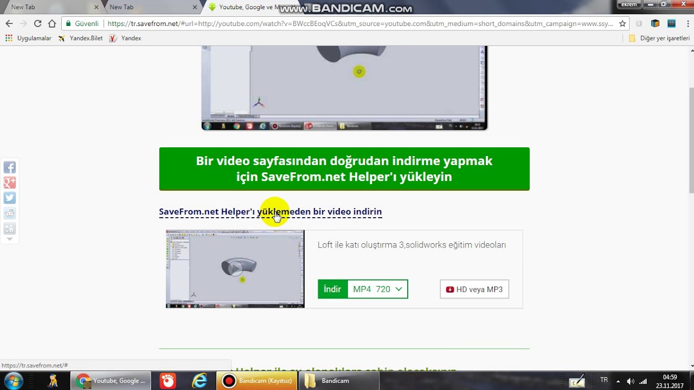Reload the SaveFrom page

coord(37,23)
